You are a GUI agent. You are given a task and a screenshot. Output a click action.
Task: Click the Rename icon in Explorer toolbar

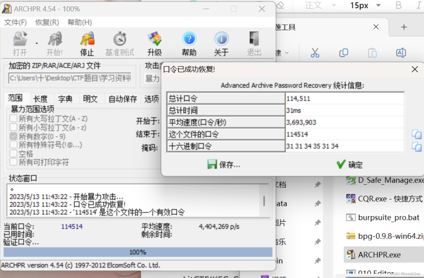[x=401, y=53]
